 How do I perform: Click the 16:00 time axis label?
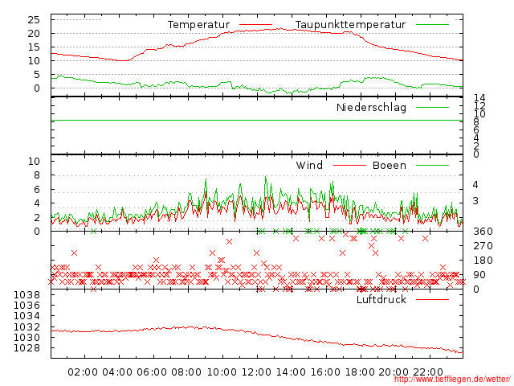coord(325,372)
